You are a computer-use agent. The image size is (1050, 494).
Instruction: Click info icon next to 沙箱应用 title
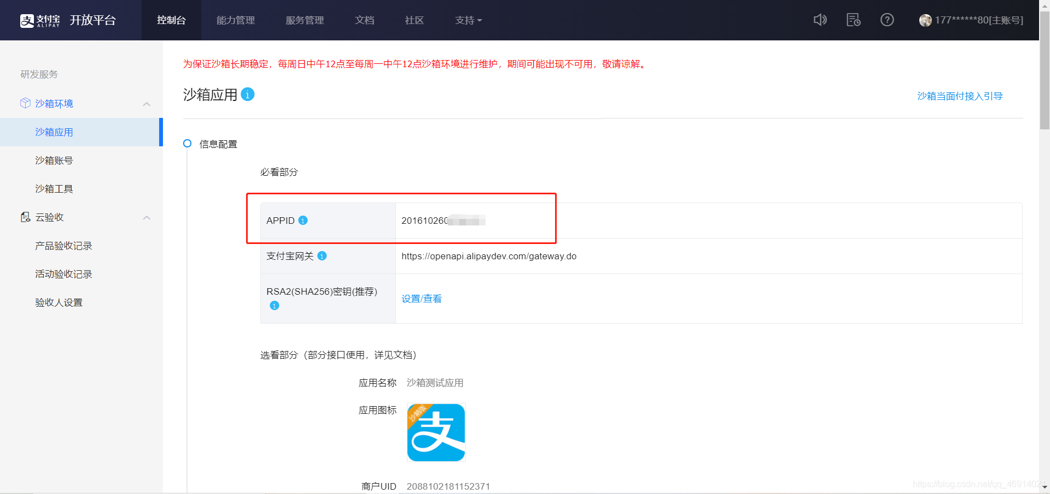tap(248, 94)
